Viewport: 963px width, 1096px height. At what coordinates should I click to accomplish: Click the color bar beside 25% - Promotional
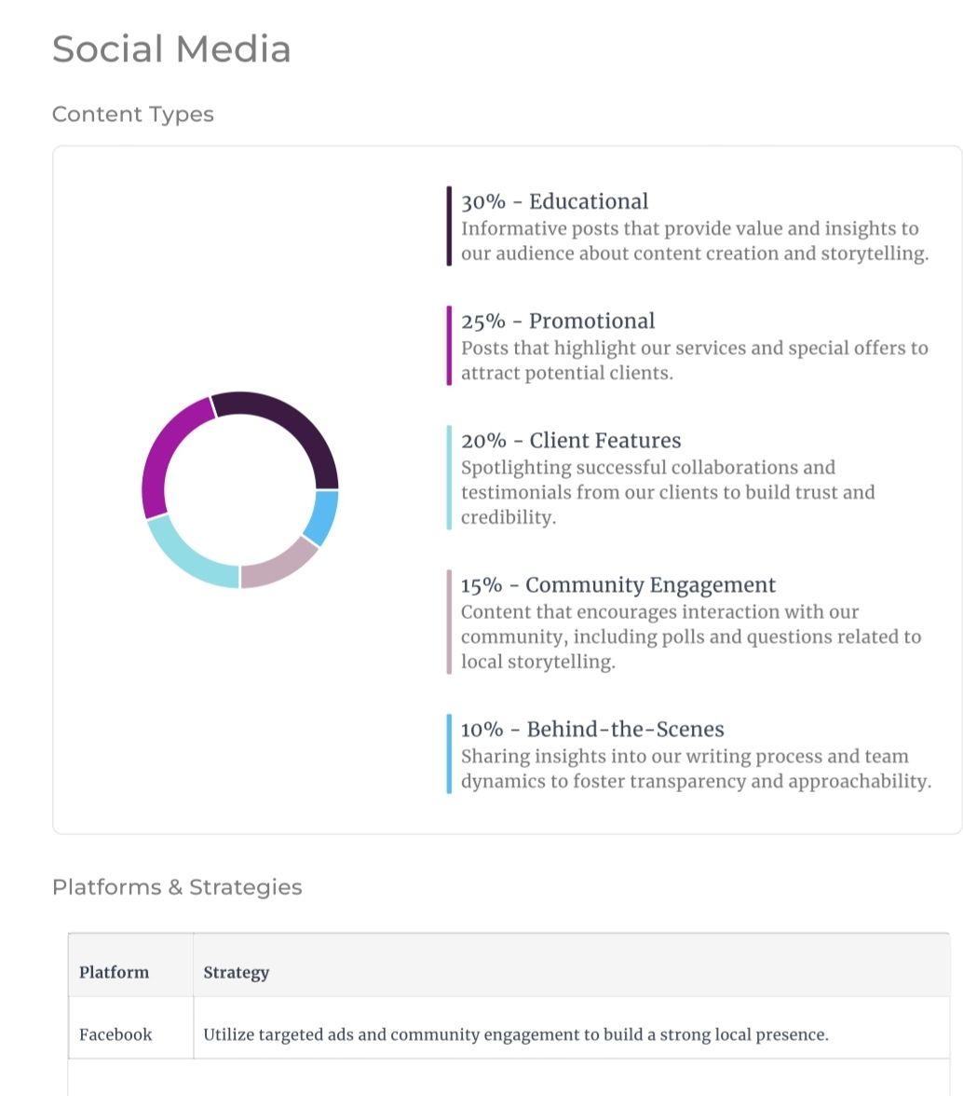click(x=449, y=346)
